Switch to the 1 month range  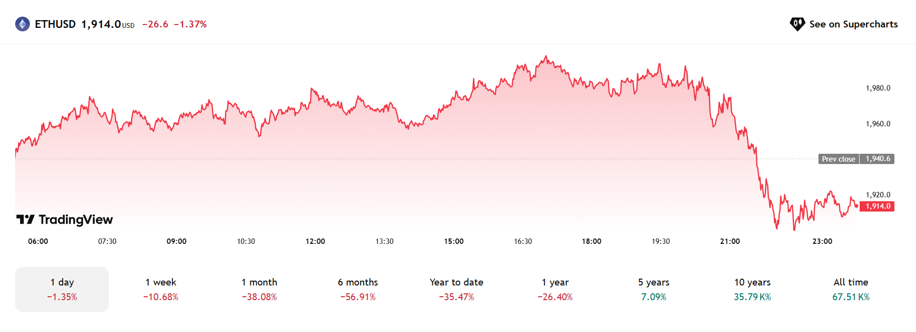point(259,289)
